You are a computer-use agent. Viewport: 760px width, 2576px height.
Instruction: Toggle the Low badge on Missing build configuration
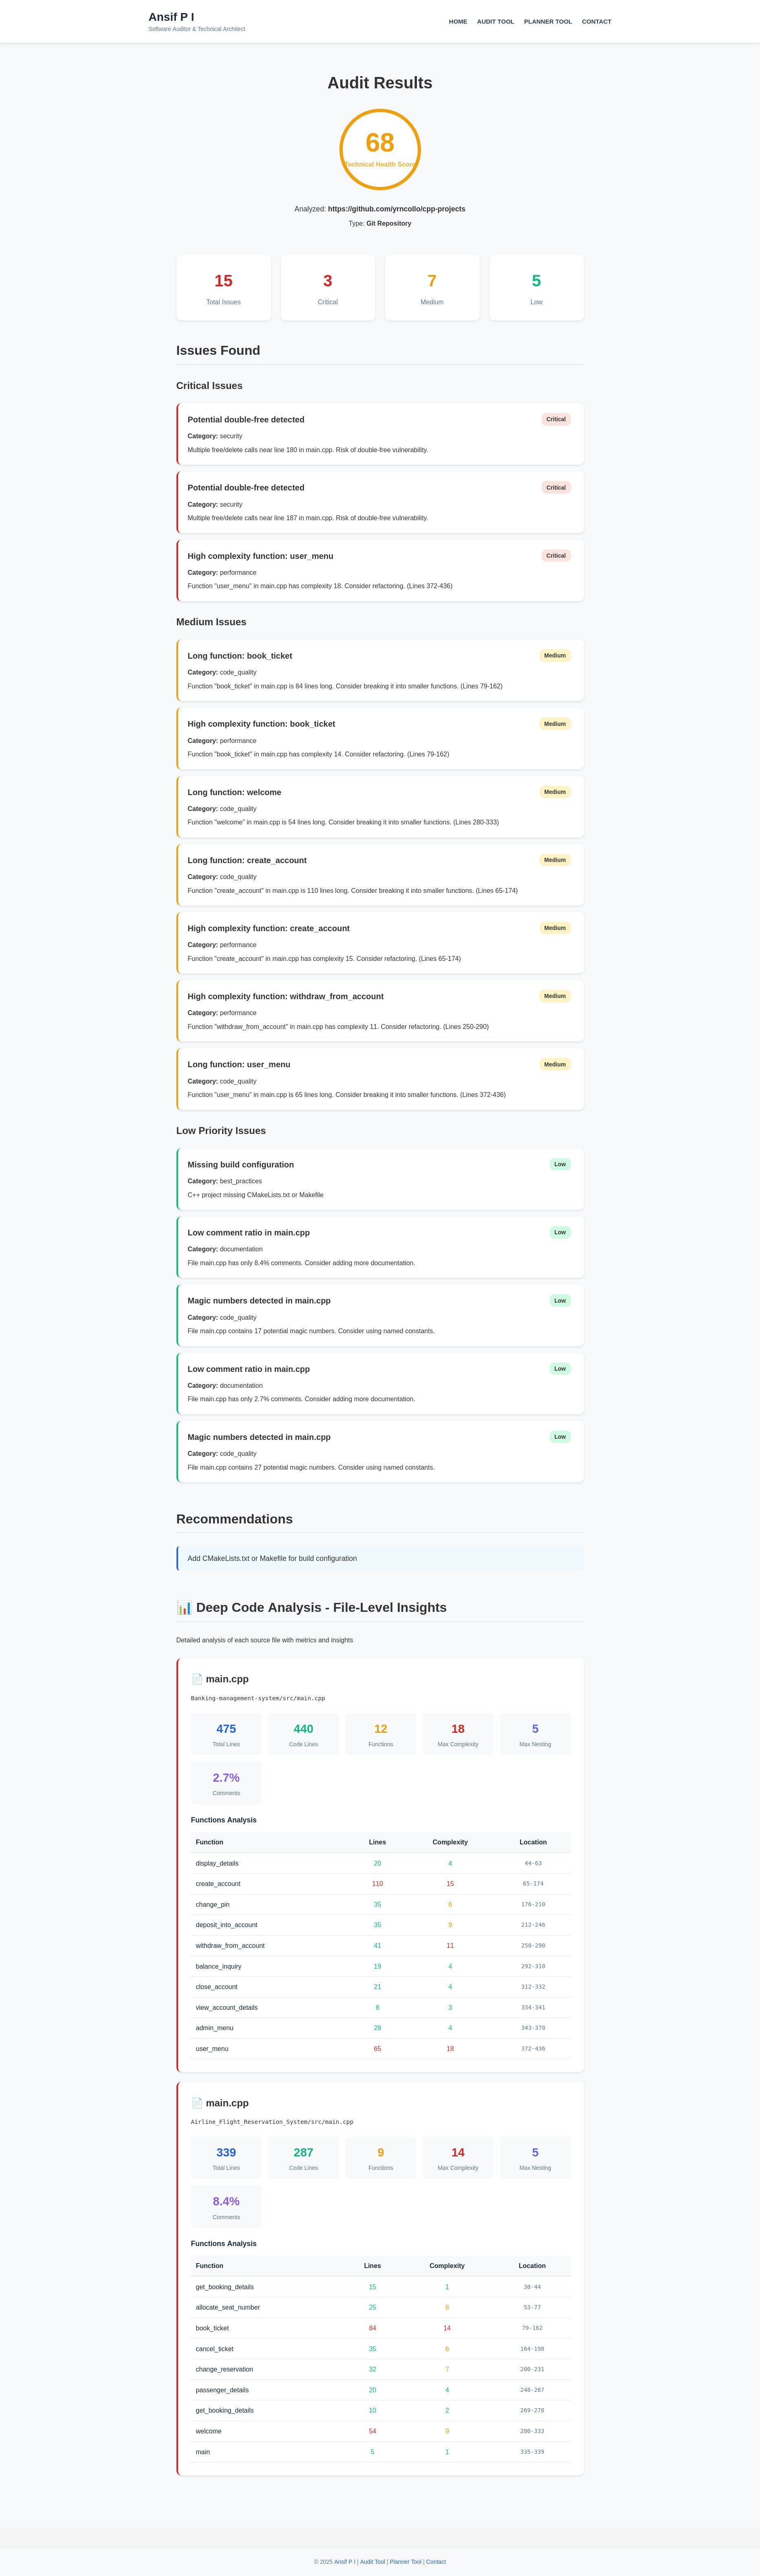point(559,1164)
